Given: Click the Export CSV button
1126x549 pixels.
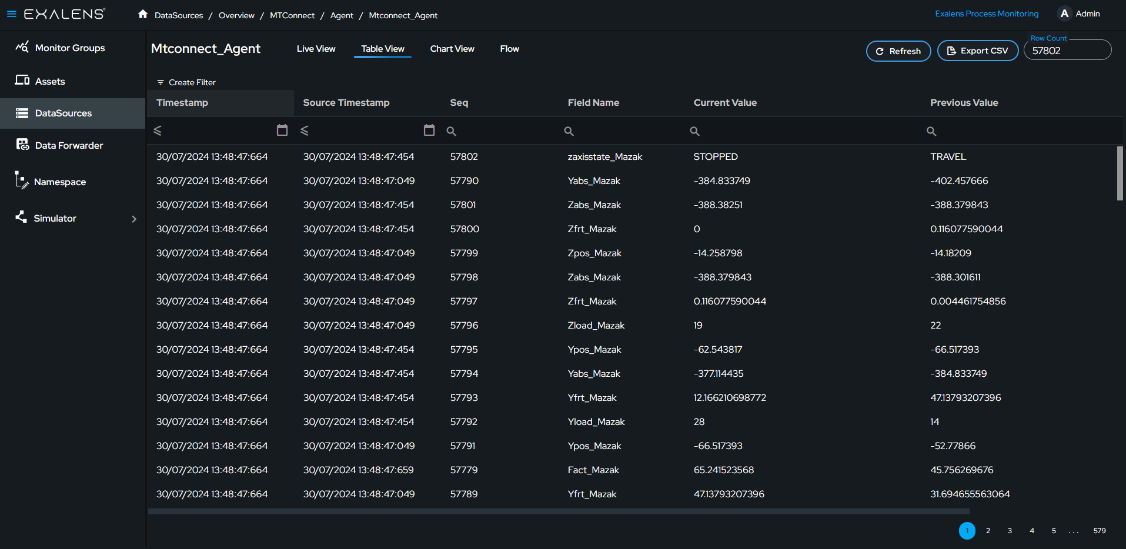Looking at the screenshot, I should pyautogui.click(x=978, y=51).
